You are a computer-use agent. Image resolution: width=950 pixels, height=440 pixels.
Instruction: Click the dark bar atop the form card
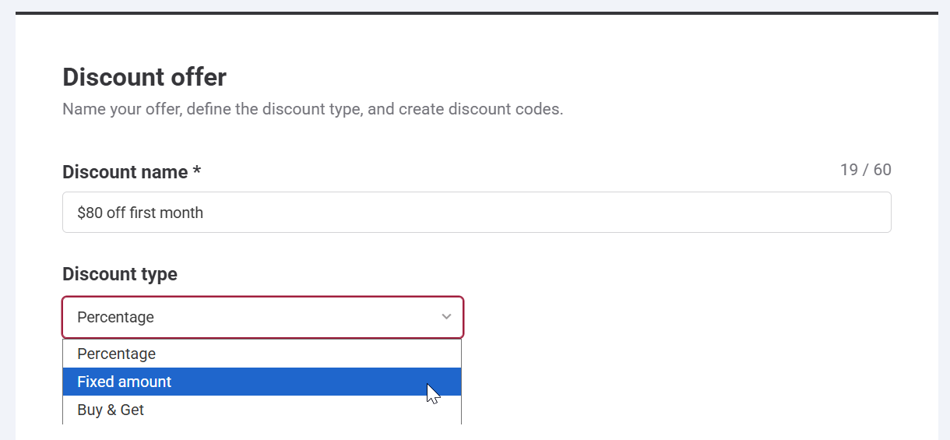coord(476,12)
